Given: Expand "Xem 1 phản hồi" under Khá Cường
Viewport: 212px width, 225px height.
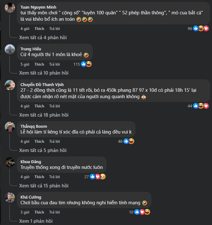Looking at the screenshot, I should (x=36, y=221).
